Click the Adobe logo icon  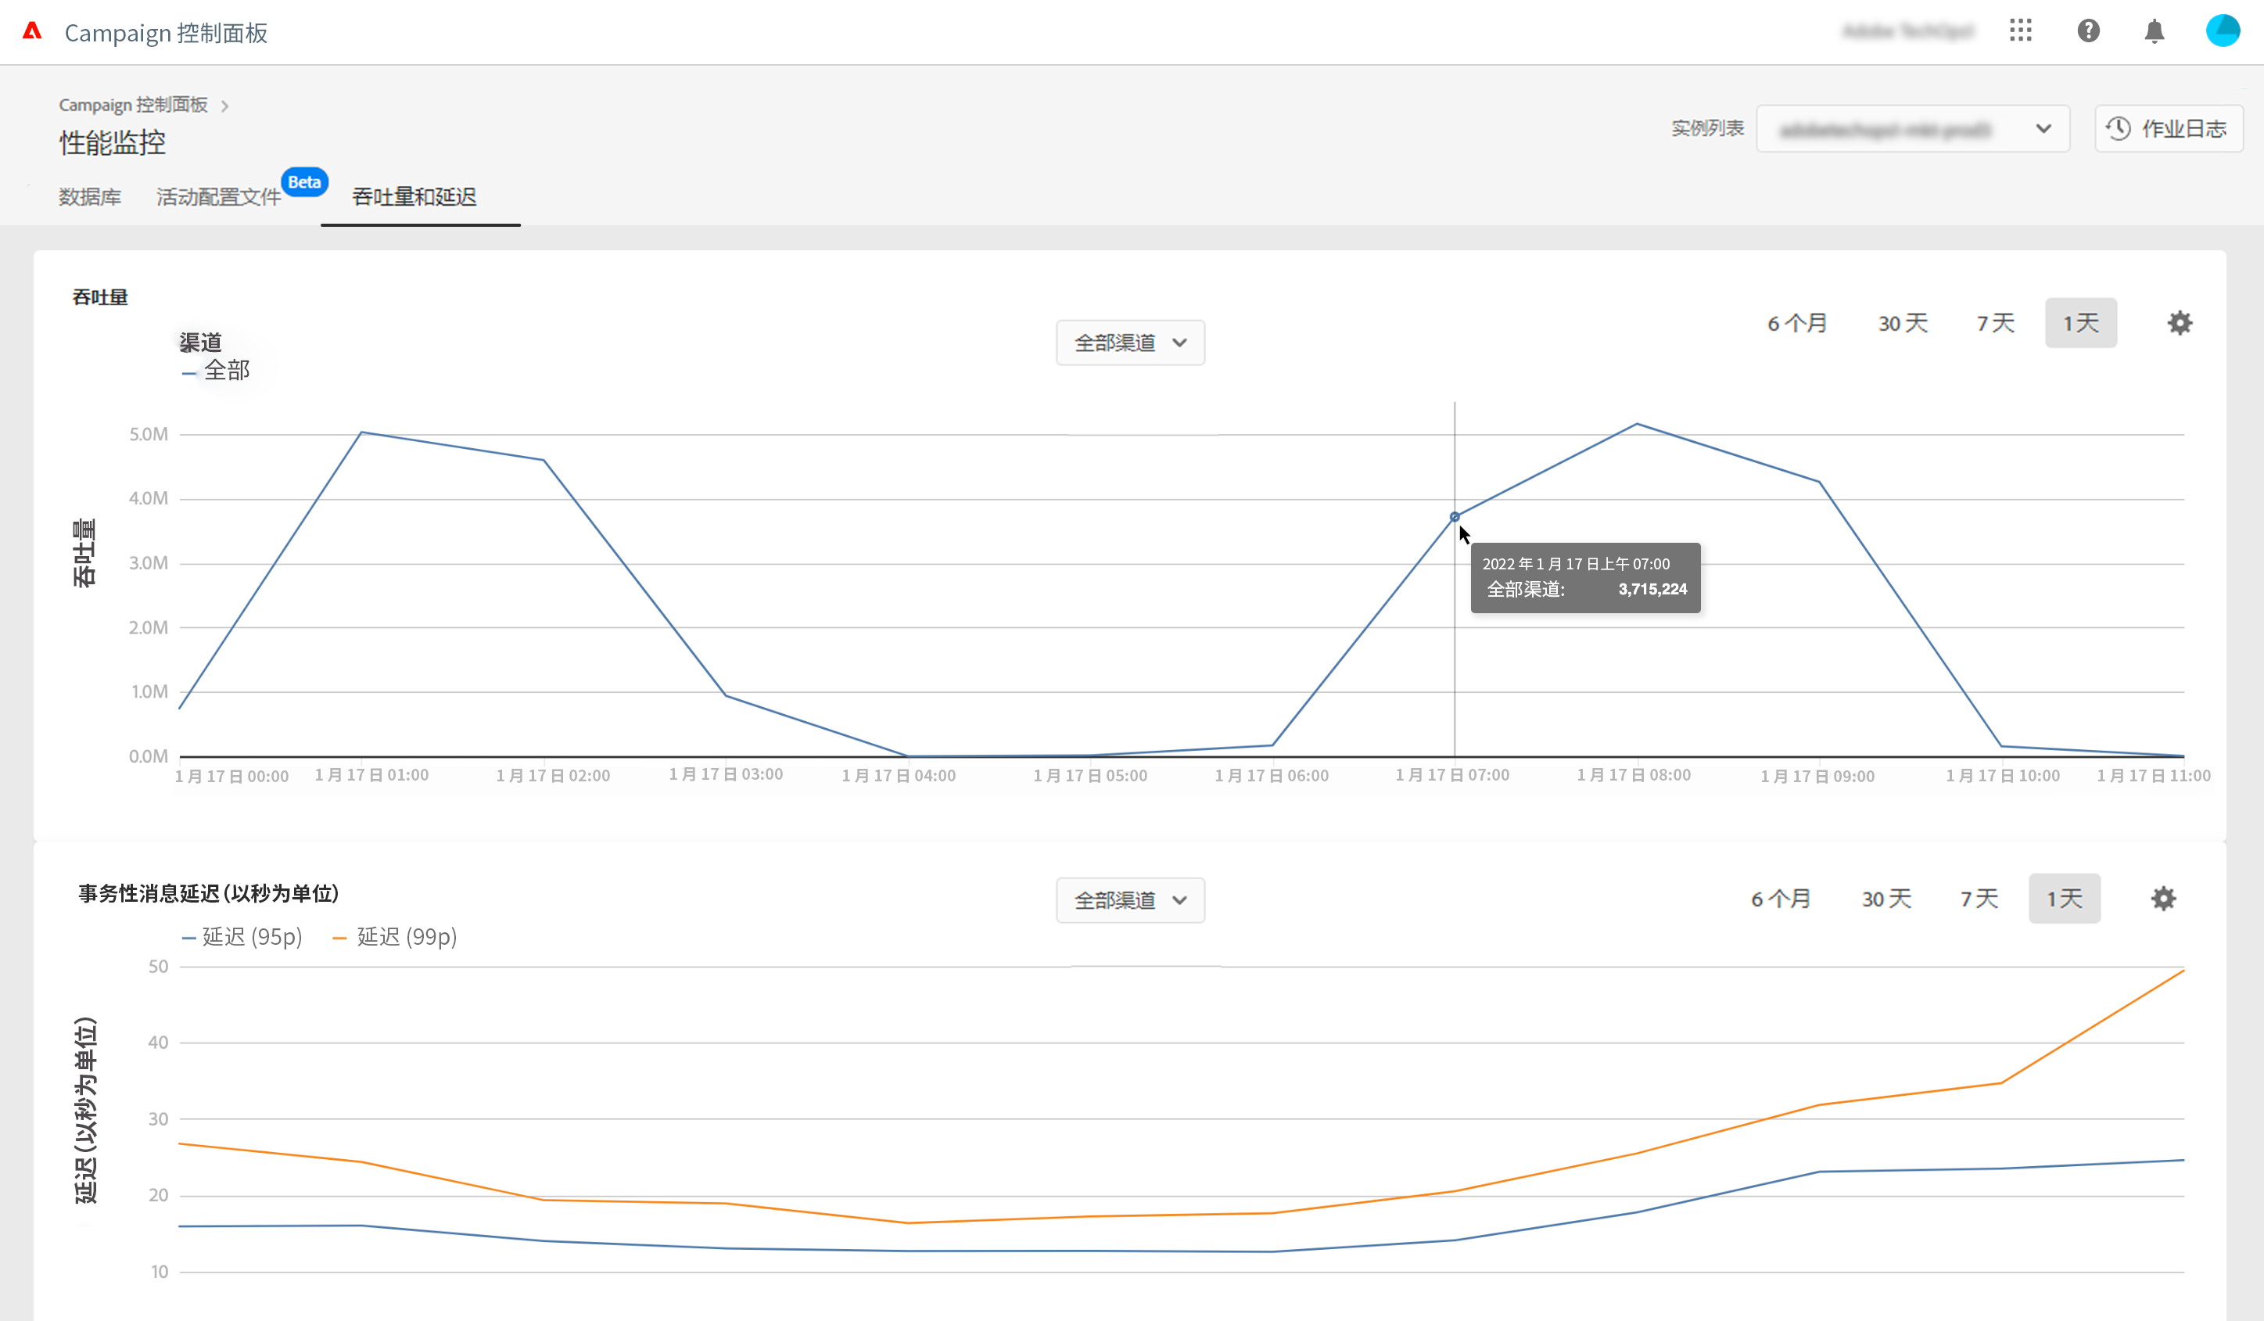pos(32,31)
